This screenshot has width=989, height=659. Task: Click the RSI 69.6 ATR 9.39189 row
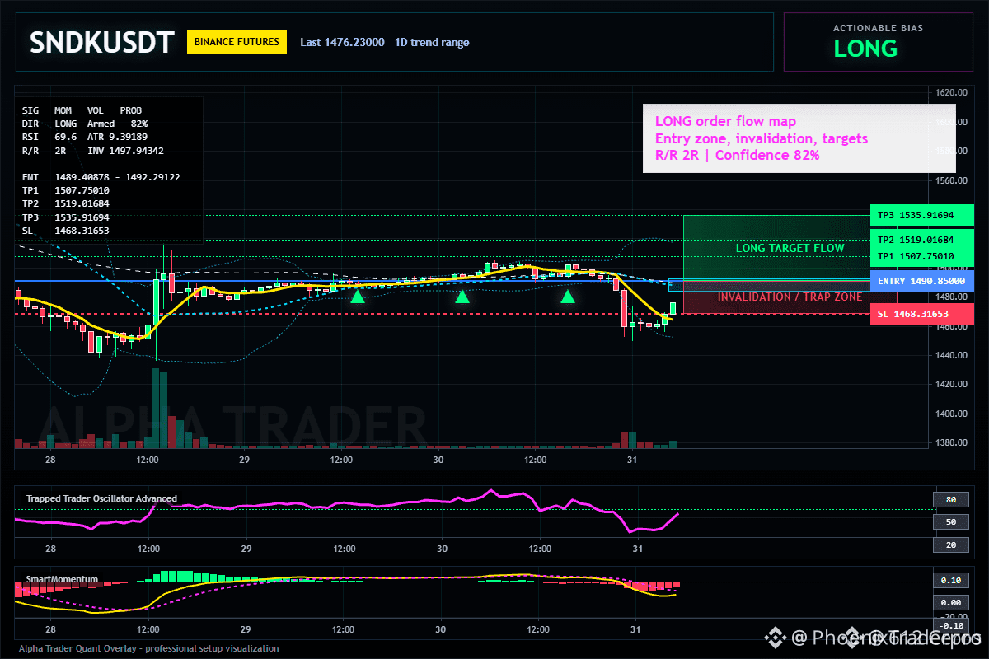tap(85, 137)
